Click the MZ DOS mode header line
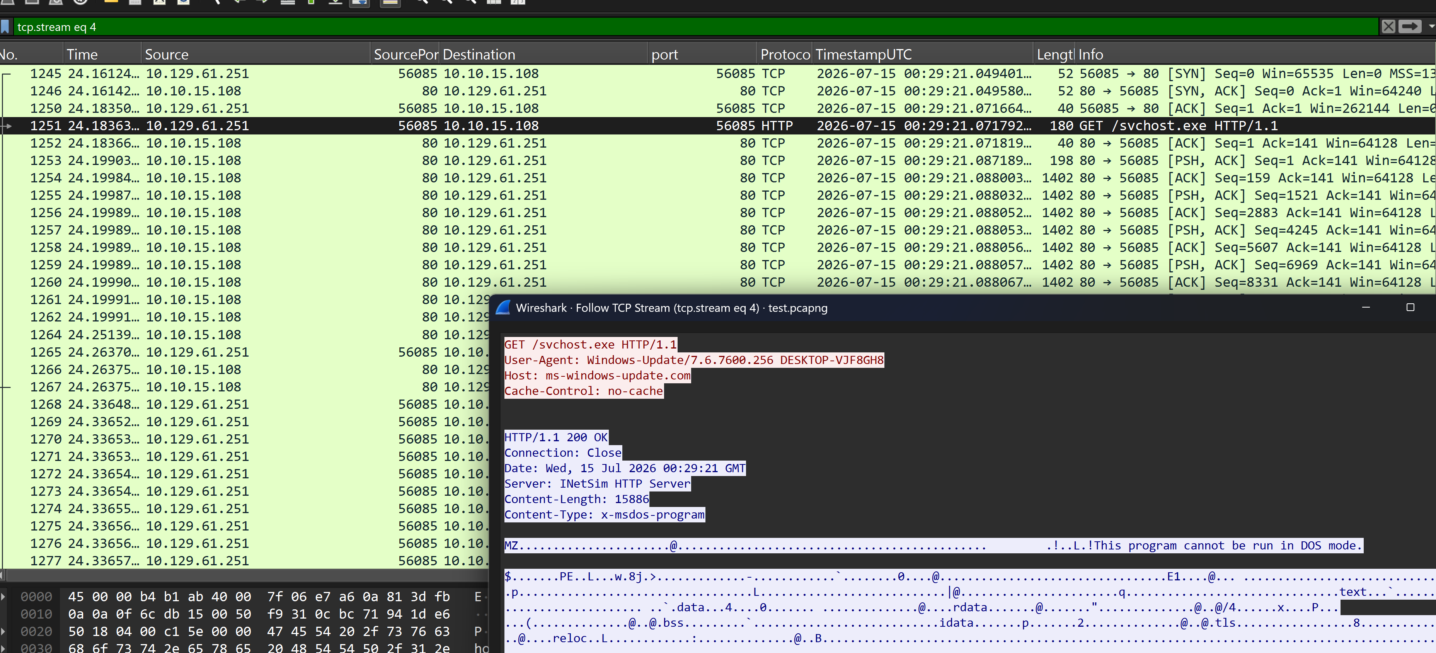Screen dimensions: 1436x653 coord(933,546)
